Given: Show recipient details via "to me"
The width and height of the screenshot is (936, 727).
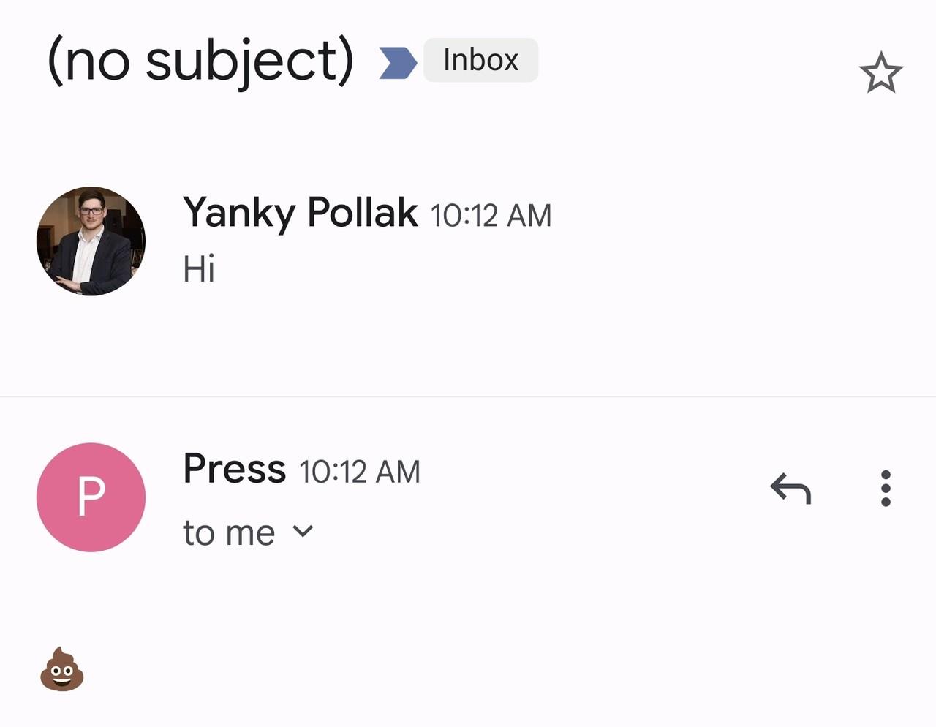Looking at the screenshot, I should (229, 532).
